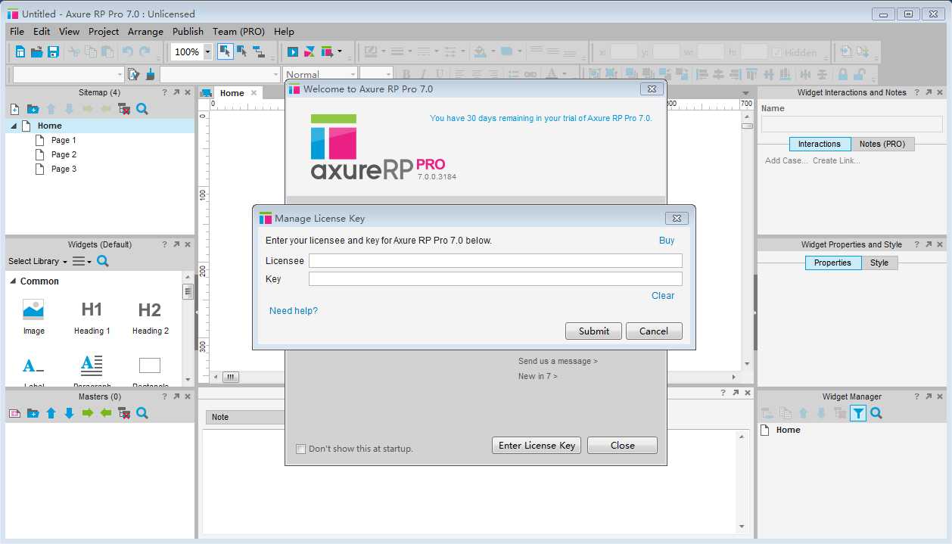Add a new folder in Sitemap panel

(x=33, y=109)
